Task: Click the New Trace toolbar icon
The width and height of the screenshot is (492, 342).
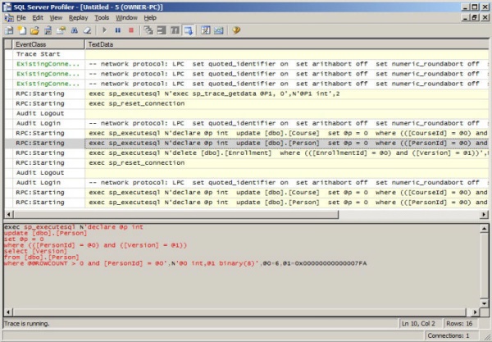Action: click(9, 30)
